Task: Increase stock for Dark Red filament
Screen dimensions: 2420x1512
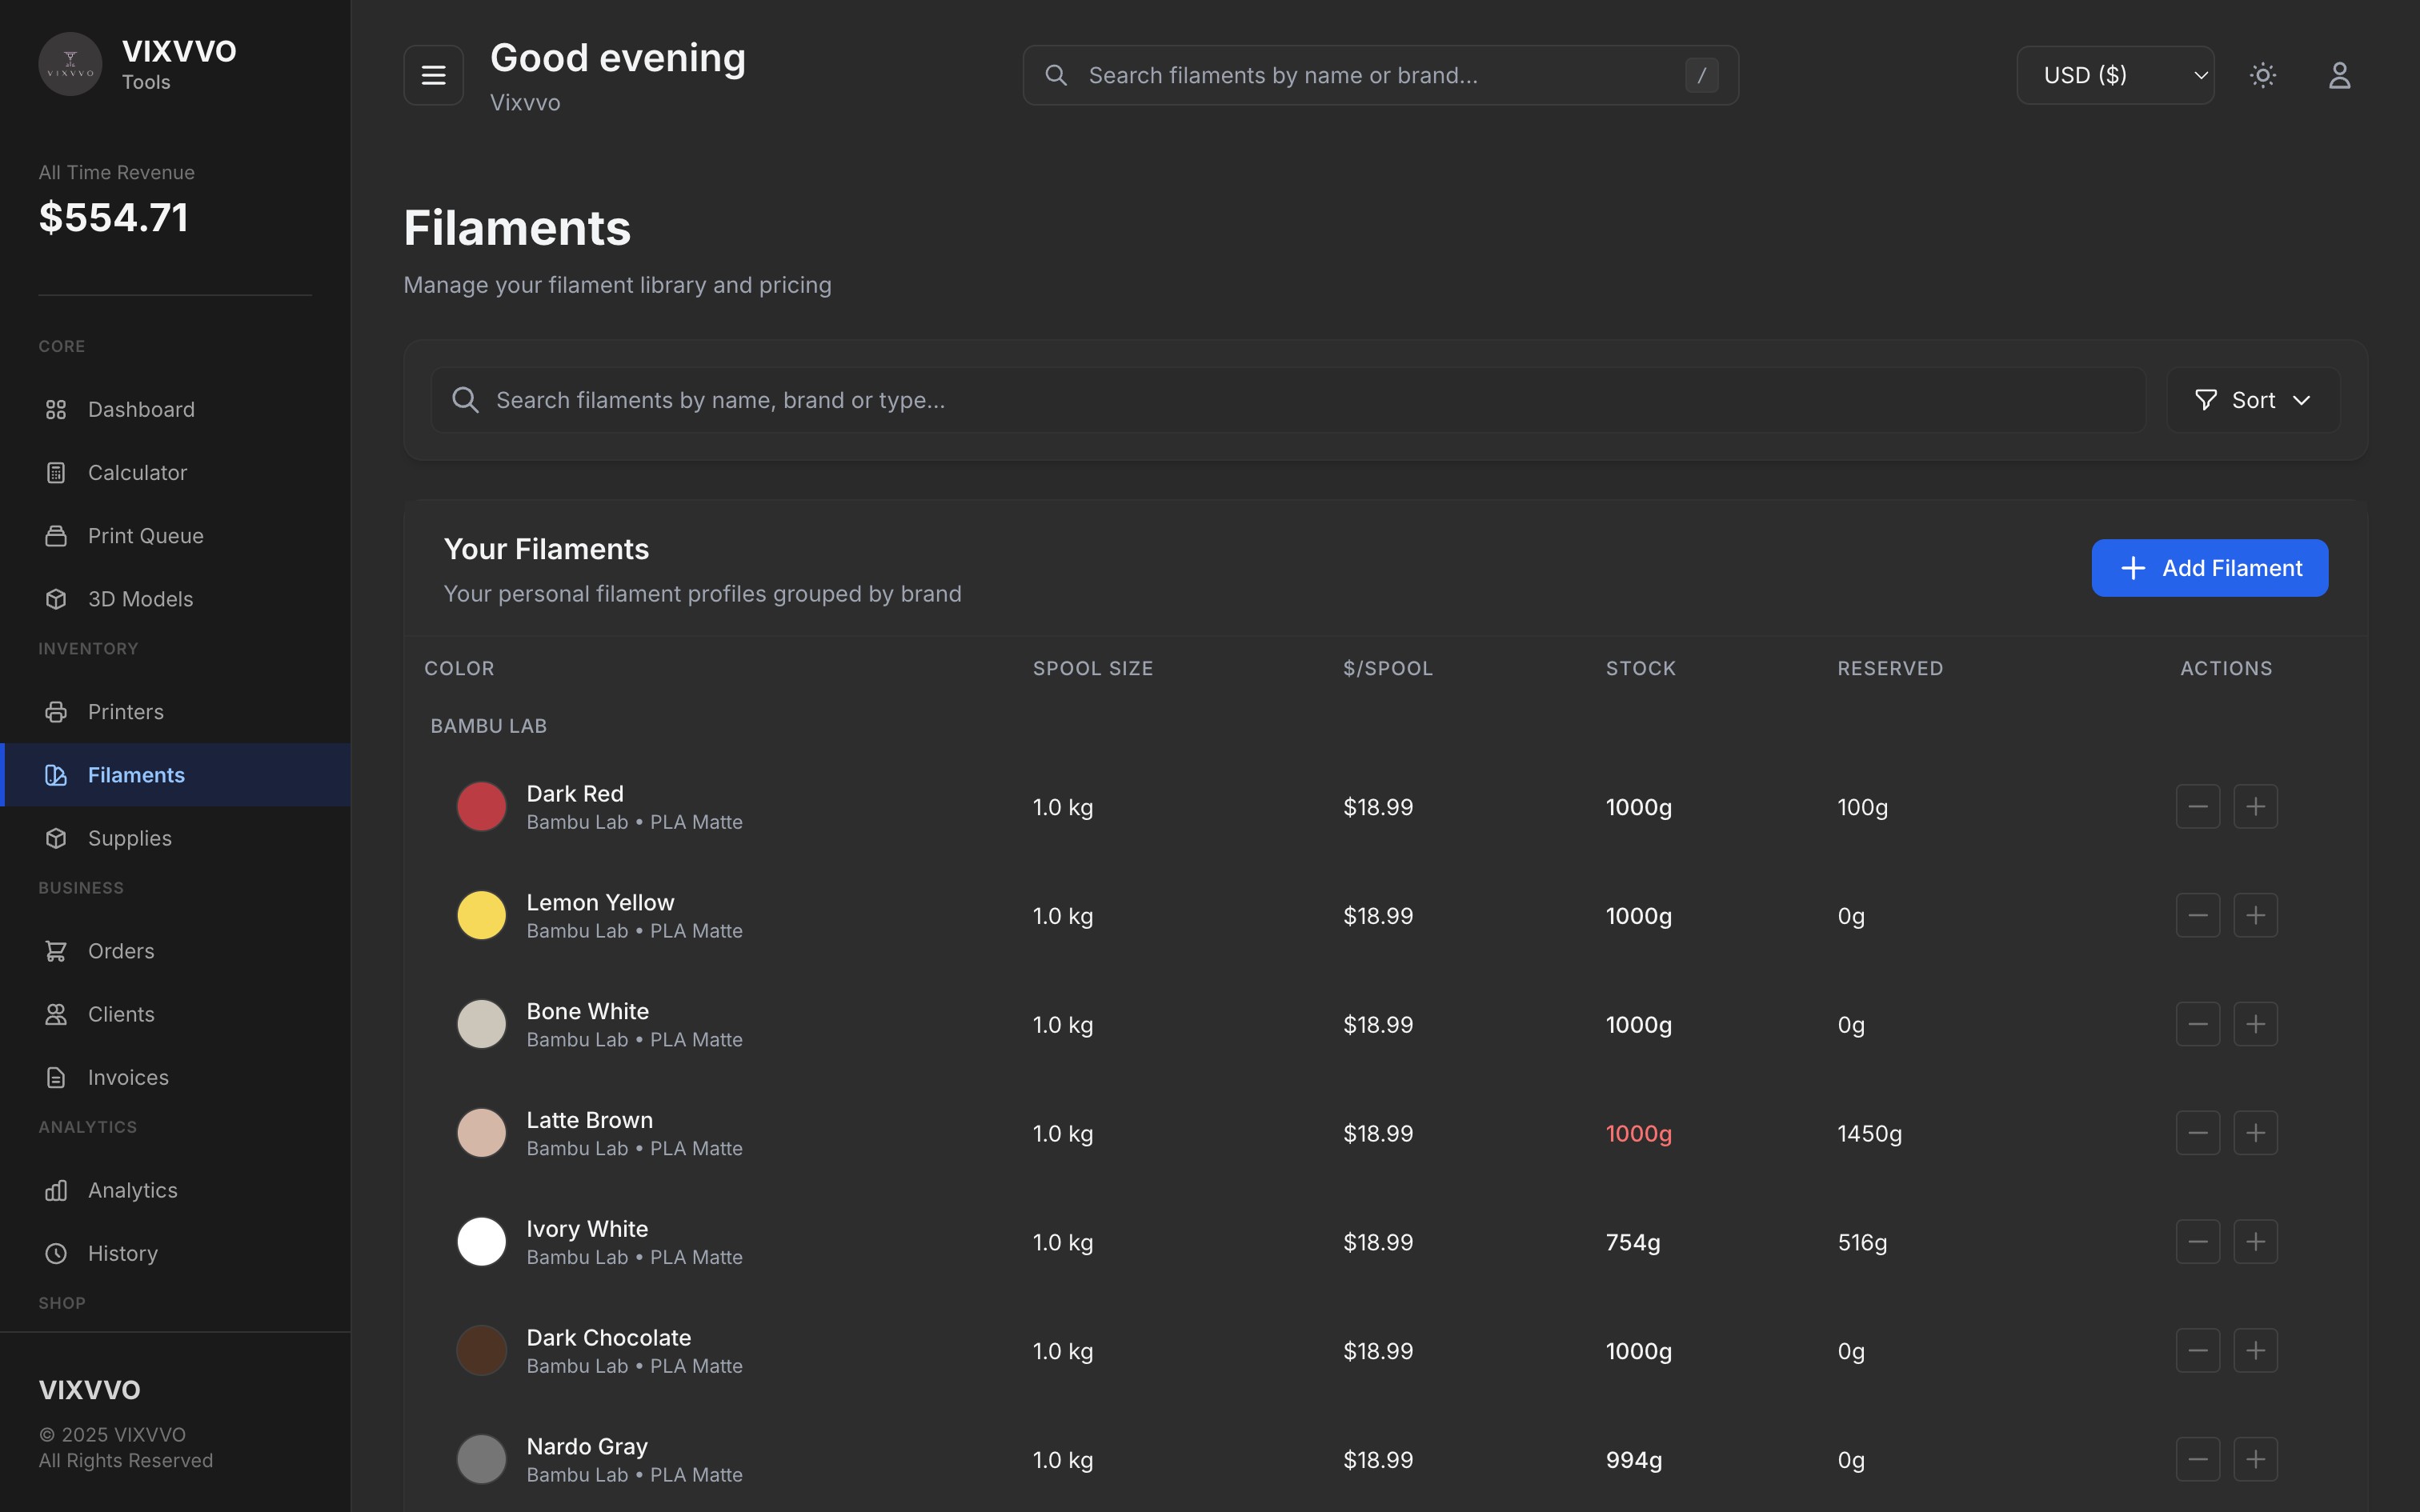Action: (x=2255, y=807)
